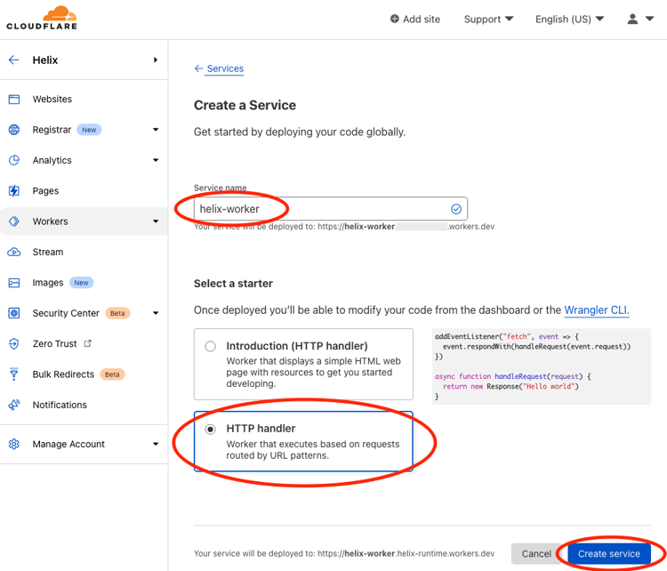This screenshot has height=571, width=667.
Task: Click the Cancel button
Action: pos(536,553)
